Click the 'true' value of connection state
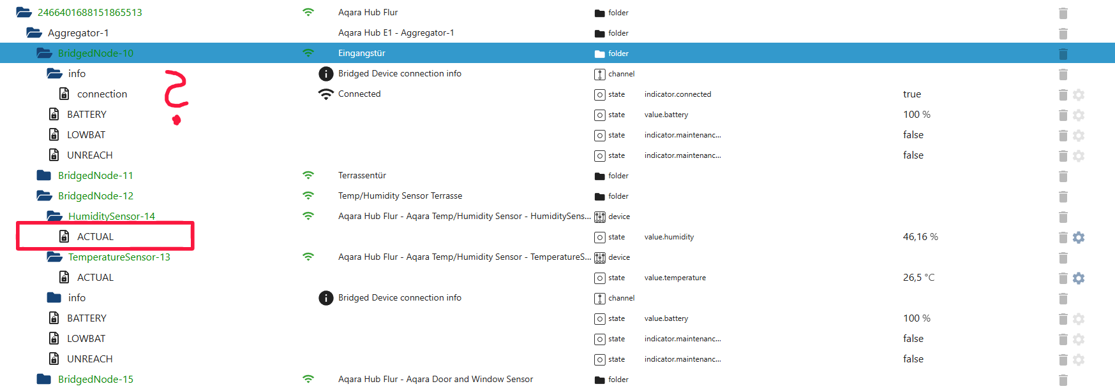The height and width of the screenshot is (391, 1115). [912, 94]
